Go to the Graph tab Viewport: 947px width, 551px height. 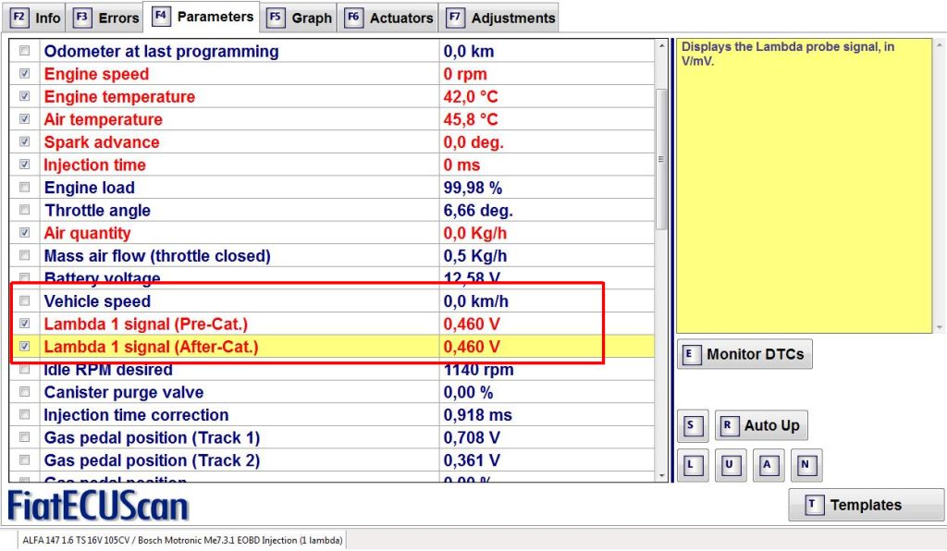(x=301, y=18)
